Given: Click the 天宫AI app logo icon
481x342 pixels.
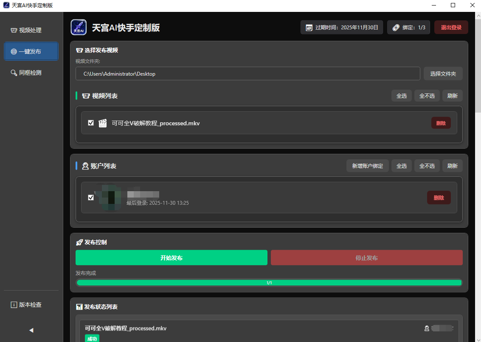Looking at the screenshot, I should 79,28.
